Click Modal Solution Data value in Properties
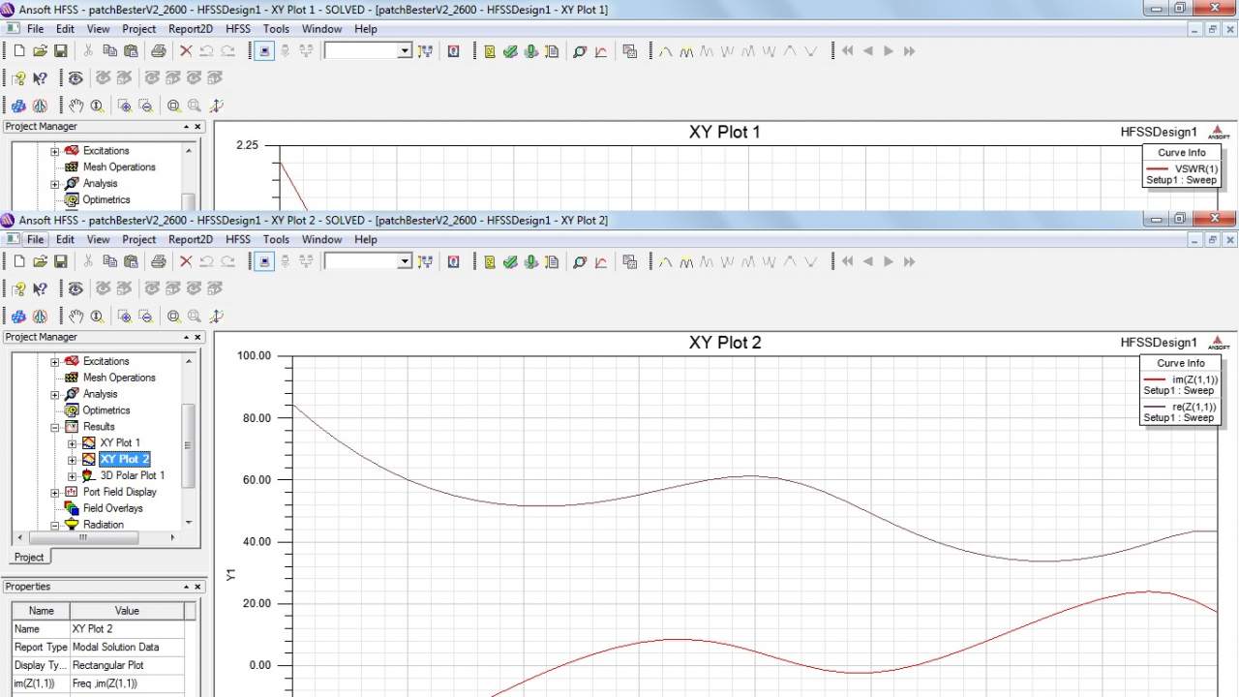 (115, 647)
